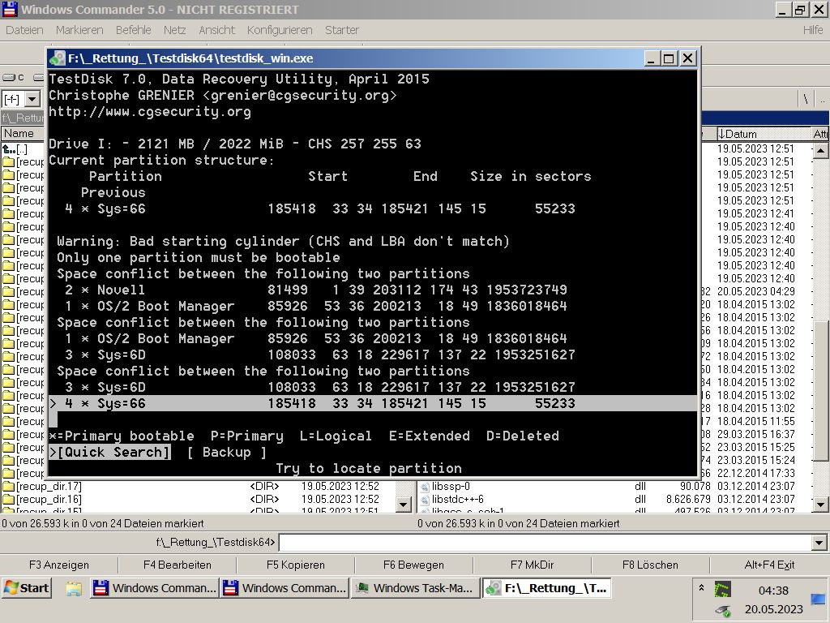Show hidden tray icons chevron
This screenshot has height=623, width=830.
[701, 587]
